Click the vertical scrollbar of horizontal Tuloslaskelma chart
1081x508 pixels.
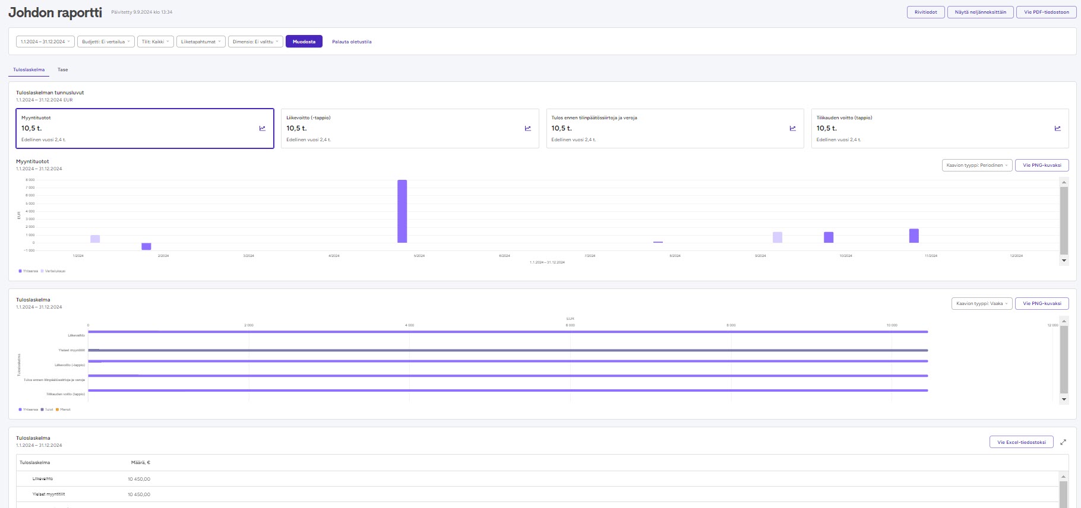(1064, 359)
